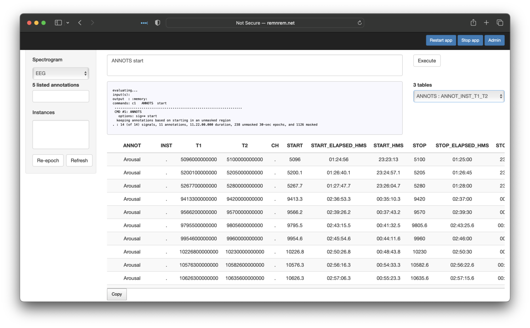The height and width of the screenshot is (328, 530).
Task: Show the tab overview icon
Action: pyautogui.click(x=500, y=23)
